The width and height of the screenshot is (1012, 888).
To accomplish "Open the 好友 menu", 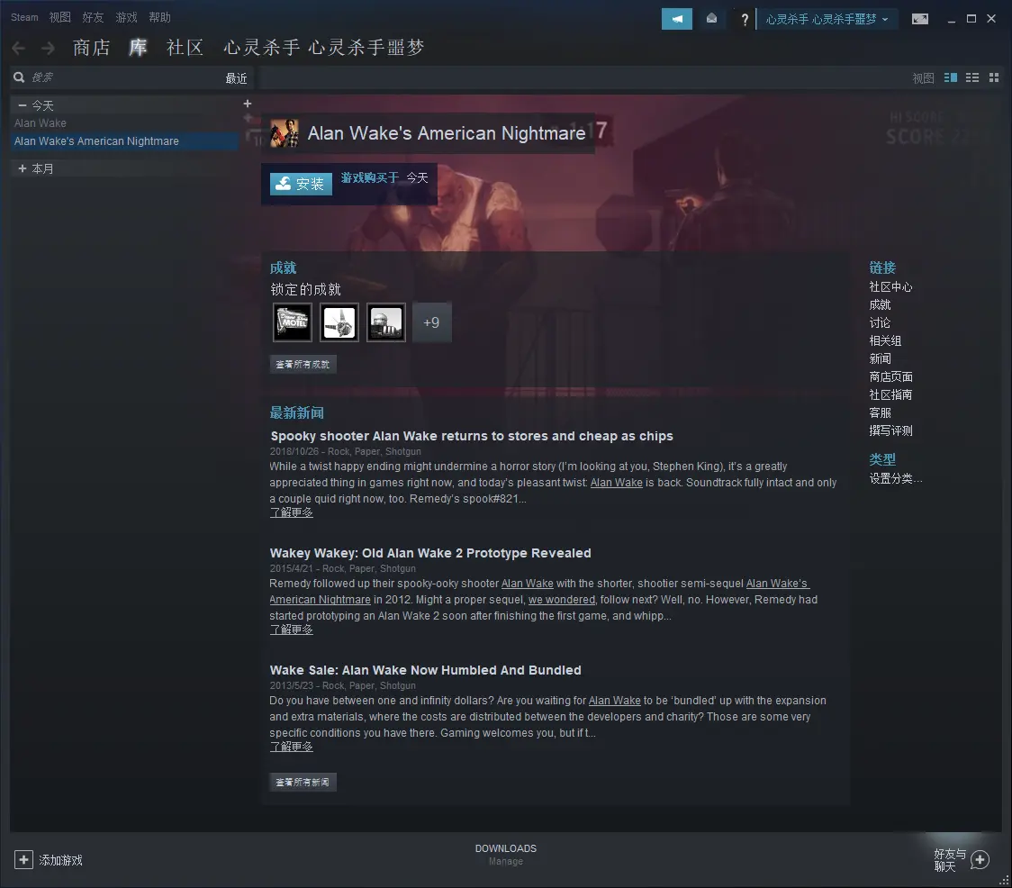I will [93, 17].
